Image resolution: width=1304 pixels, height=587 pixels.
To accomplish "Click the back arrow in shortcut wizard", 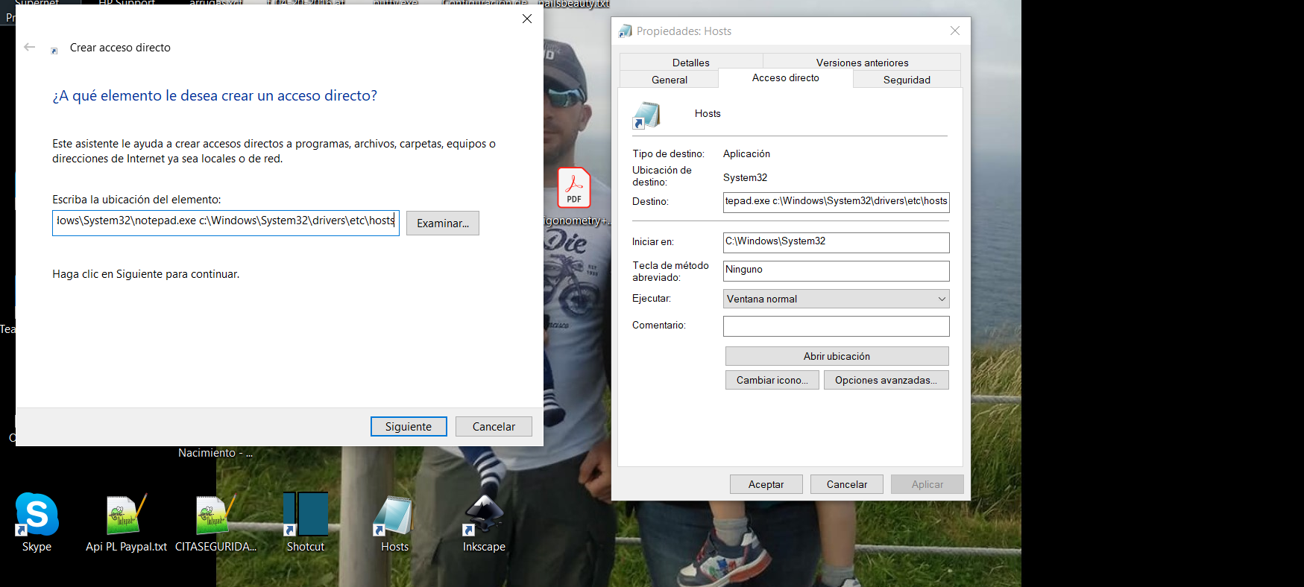I will pos(30,47).
